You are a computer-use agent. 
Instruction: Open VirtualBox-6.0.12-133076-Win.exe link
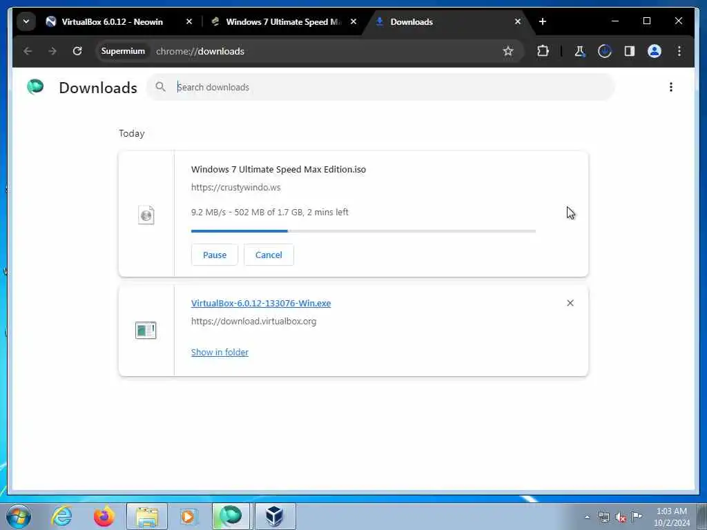coord(261,304)
